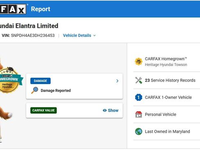Viewport: 200px width, 150px height.
Task: Expand the Damage card with right chevron
Action: 117,81
